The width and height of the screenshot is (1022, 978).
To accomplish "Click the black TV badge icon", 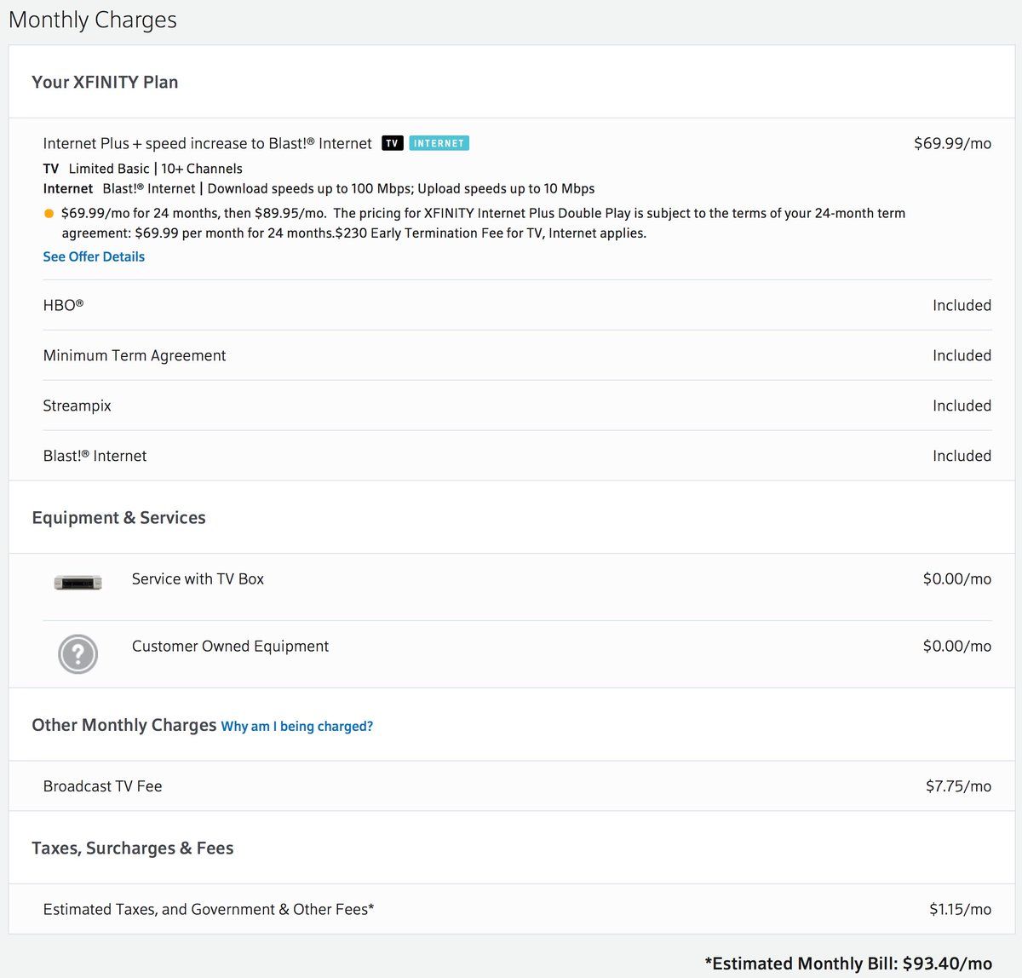I will [392, 143].
